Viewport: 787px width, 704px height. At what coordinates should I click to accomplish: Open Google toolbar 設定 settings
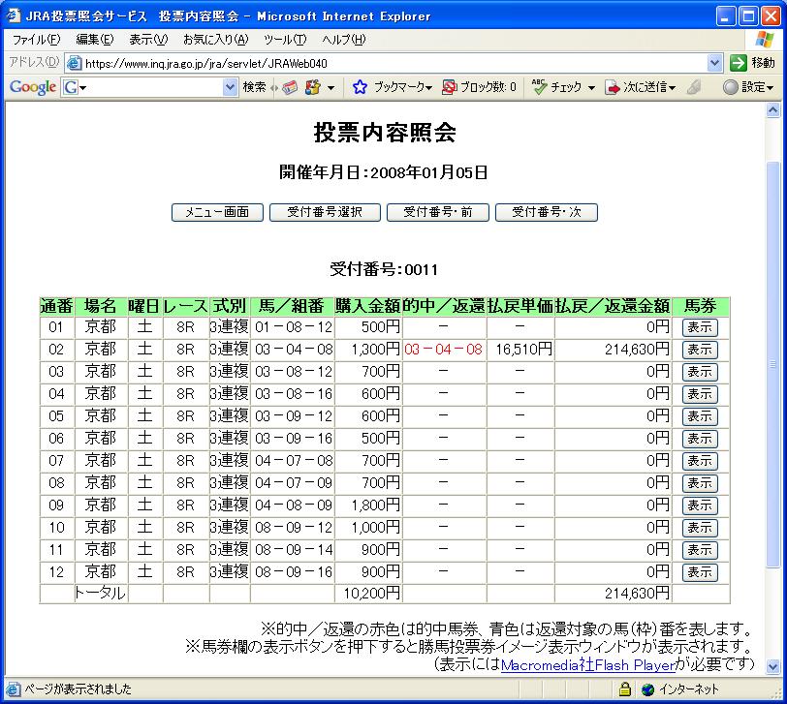[748, 87]
